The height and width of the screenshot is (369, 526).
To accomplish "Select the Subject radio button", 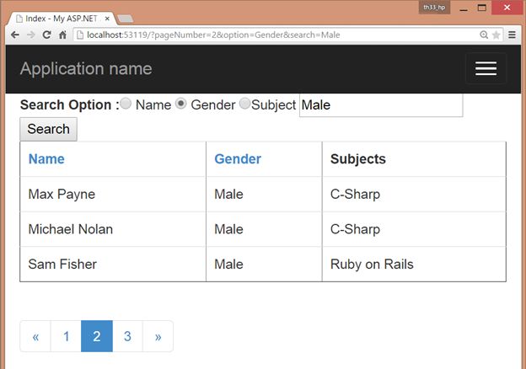I will 244,104.
